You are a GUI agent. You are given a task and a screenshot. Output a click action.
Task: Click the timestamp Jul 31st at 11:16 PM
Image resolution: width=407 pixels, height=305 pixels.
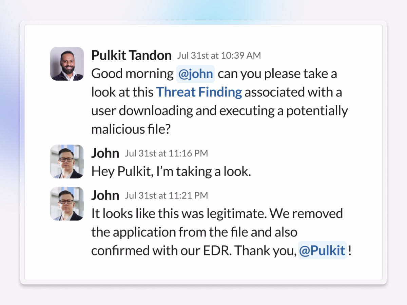click(x=166, y=153)
